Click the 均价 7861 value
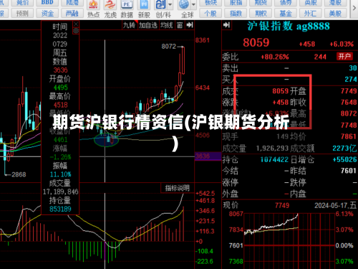The height and width of the screenshot is (269, 358). tap(349, 136)
